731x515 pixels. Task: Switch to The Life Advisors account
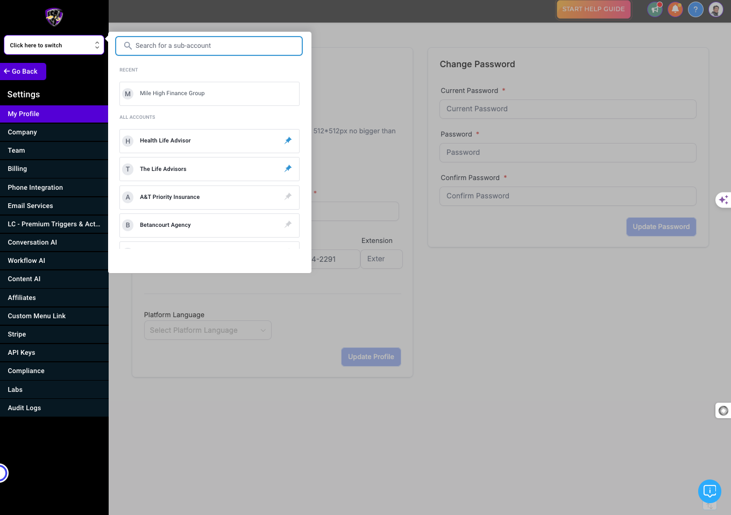209,169
